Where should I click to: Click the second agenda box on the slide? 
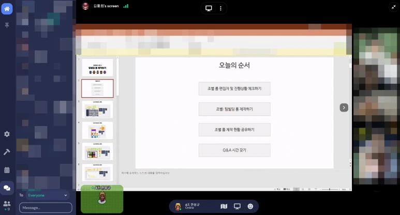click(234, 109)
